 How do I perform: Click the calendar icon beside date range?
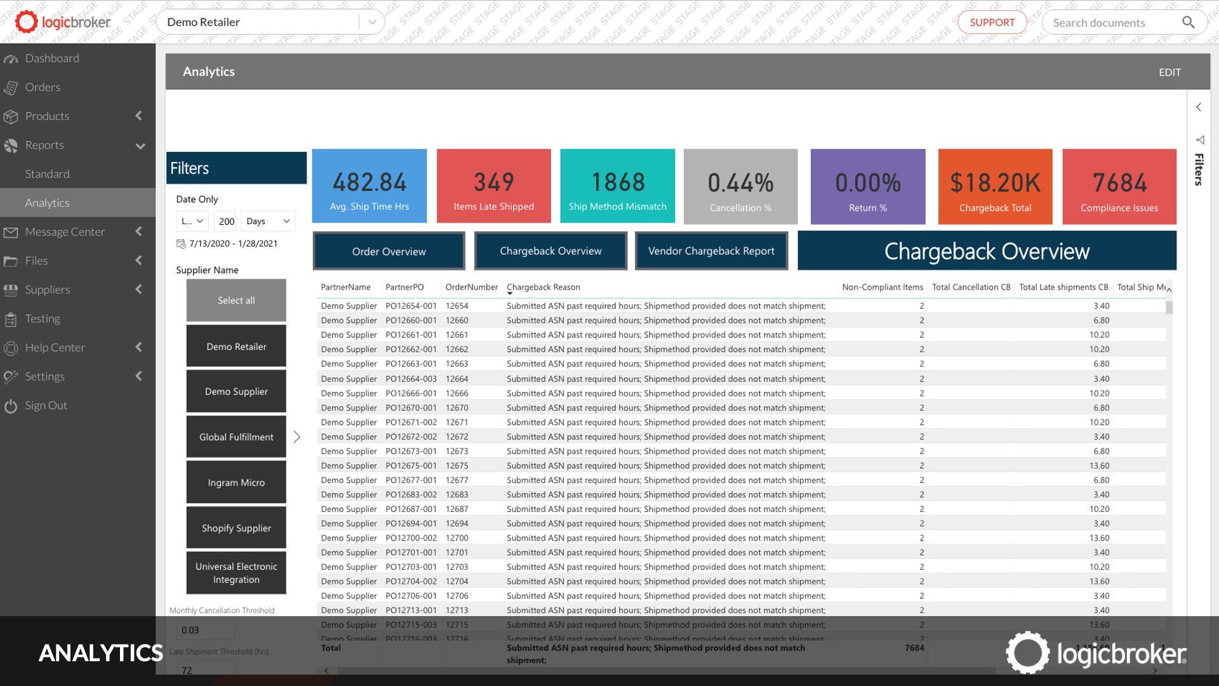[181, 244]
